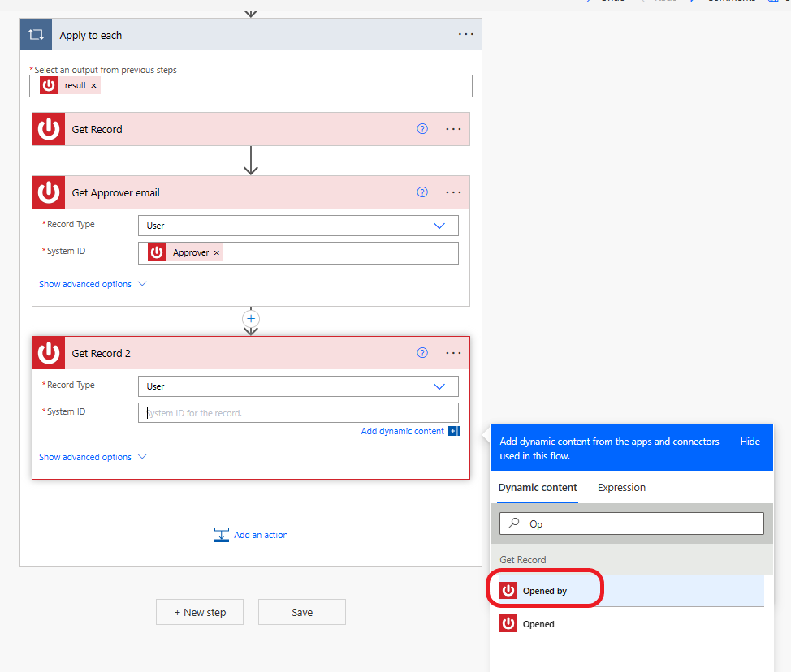Select the Dynamic content tab
Viewport: 791px width, 672px height.
click(x=538, y=488)
